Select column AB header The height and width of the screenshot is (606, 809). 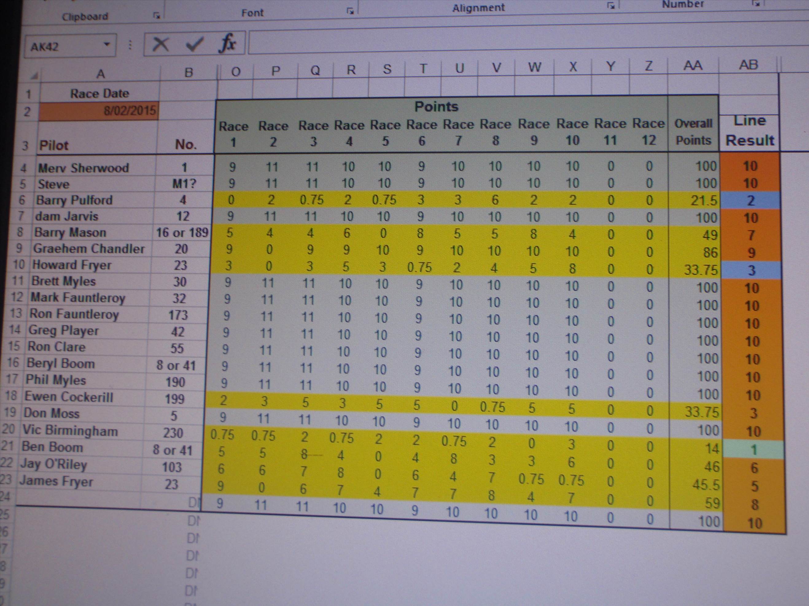coord(748,65)
